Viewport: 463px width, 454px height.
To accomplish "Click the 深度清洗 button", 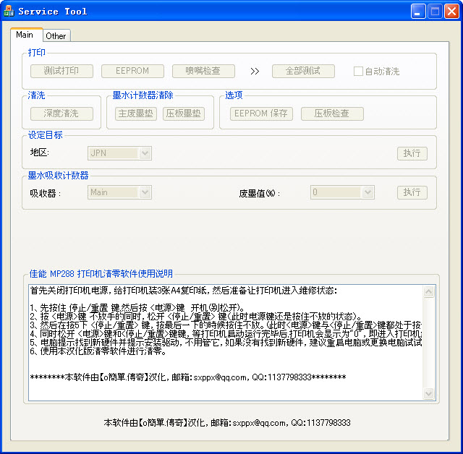I will click(61, 113).
